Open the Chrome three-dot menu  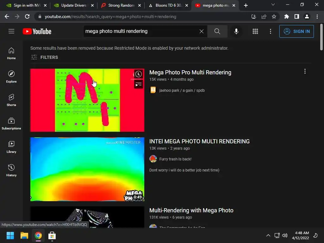pos(317,16)
